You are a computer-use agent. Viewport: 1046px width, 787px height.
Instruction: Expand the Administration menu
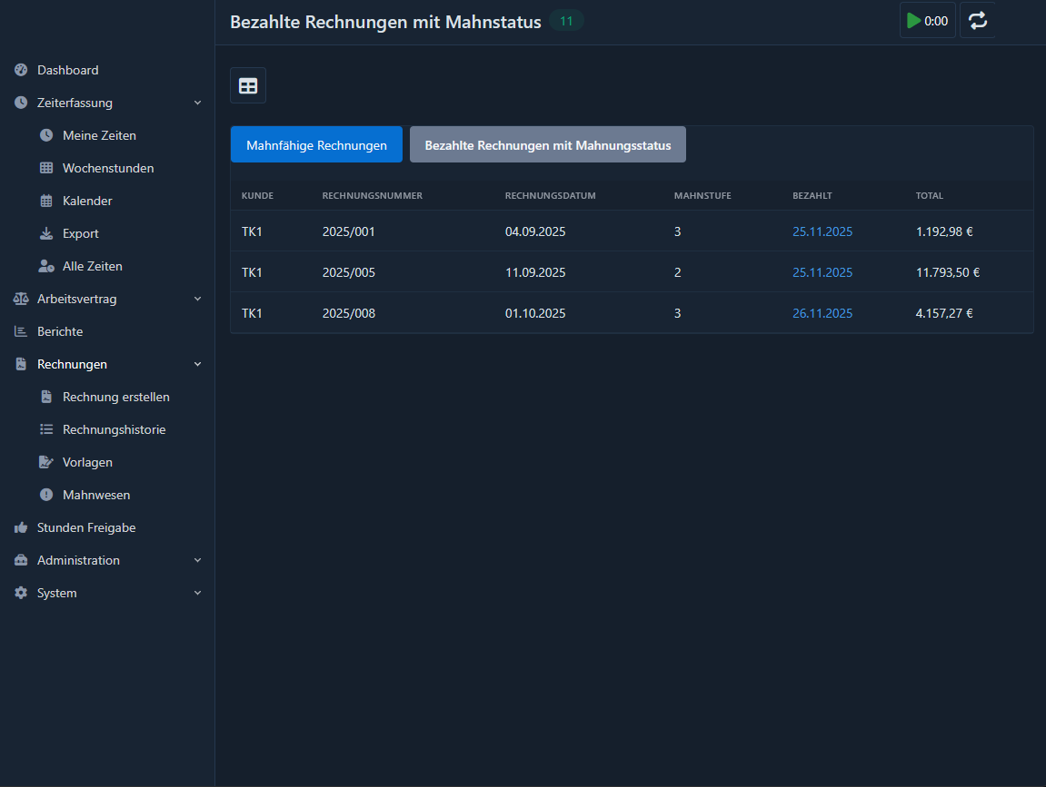click(x=198, y=560)
